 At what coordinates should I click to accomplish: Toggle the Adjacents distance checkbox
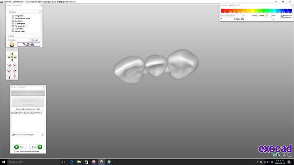[x=282, y=18]
